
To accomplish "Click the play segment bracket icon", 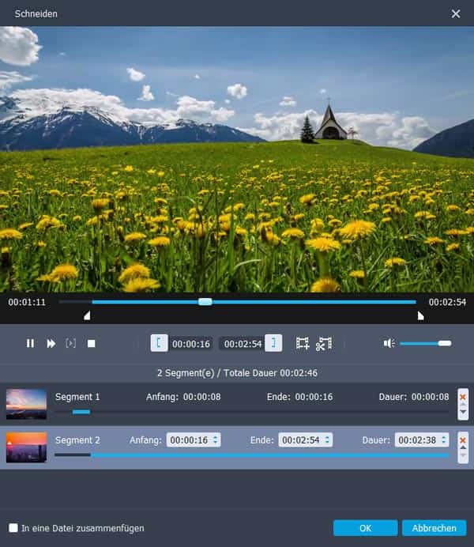I will tap(71, 343).
